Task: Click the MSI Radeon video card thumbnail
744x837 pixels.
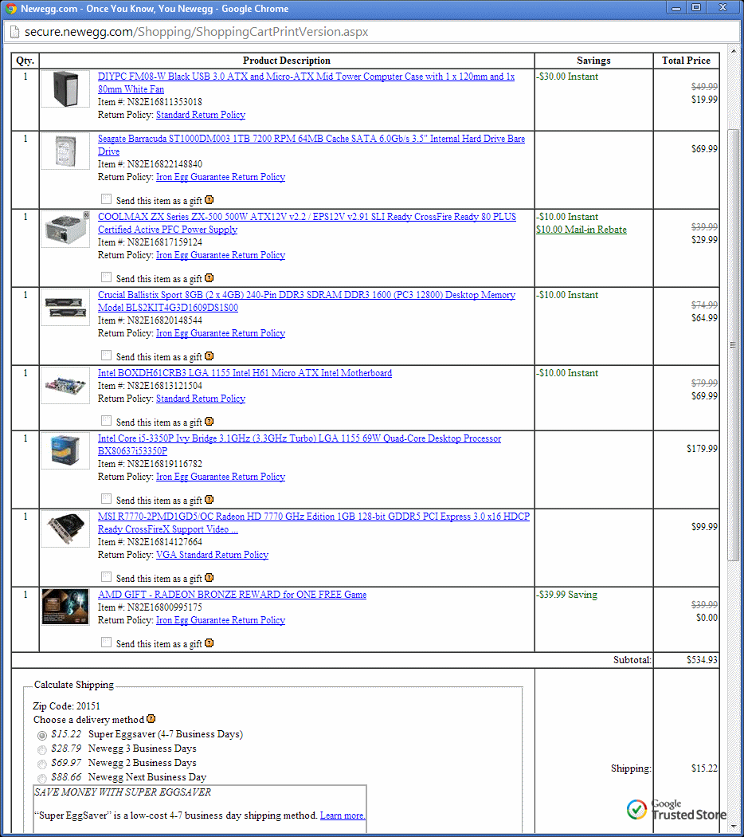Action: coord(65,529)
